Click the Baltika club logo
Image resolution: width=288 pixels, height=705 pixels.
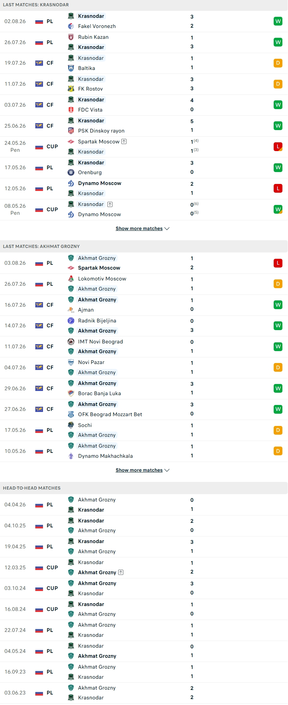(71, 68)
